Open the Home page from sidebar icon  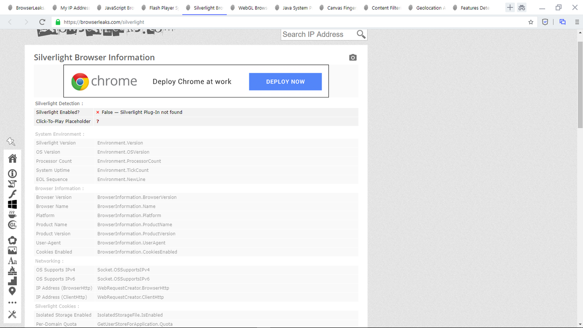tap(12, 158)
